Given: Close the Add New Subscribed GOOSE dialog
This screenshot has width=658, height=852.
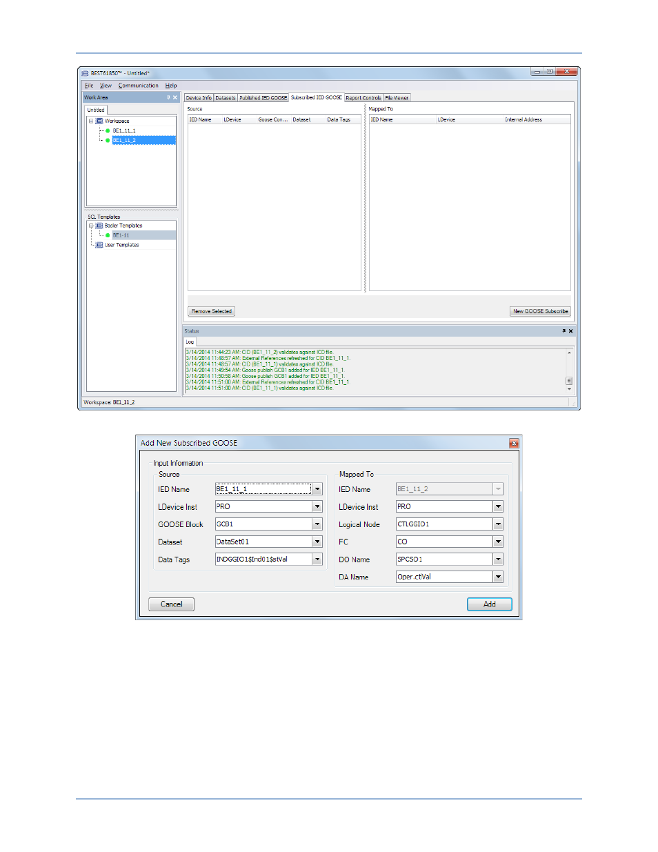Looking at the screenshot, I should (x=514, y=443).
